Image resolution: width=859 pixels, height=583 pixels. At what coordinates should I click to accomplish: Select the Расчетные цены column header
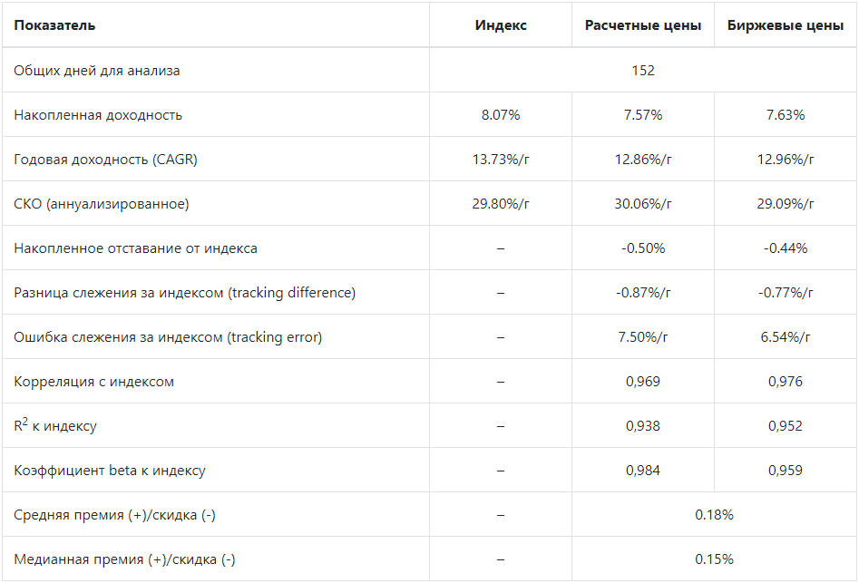click(642, 25)
